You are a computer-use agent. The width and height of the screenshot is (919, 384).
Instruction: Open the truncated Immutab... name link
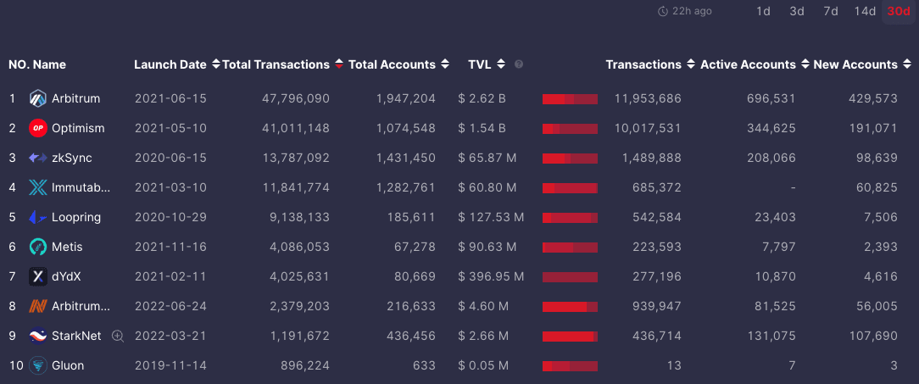coord(81,187)
